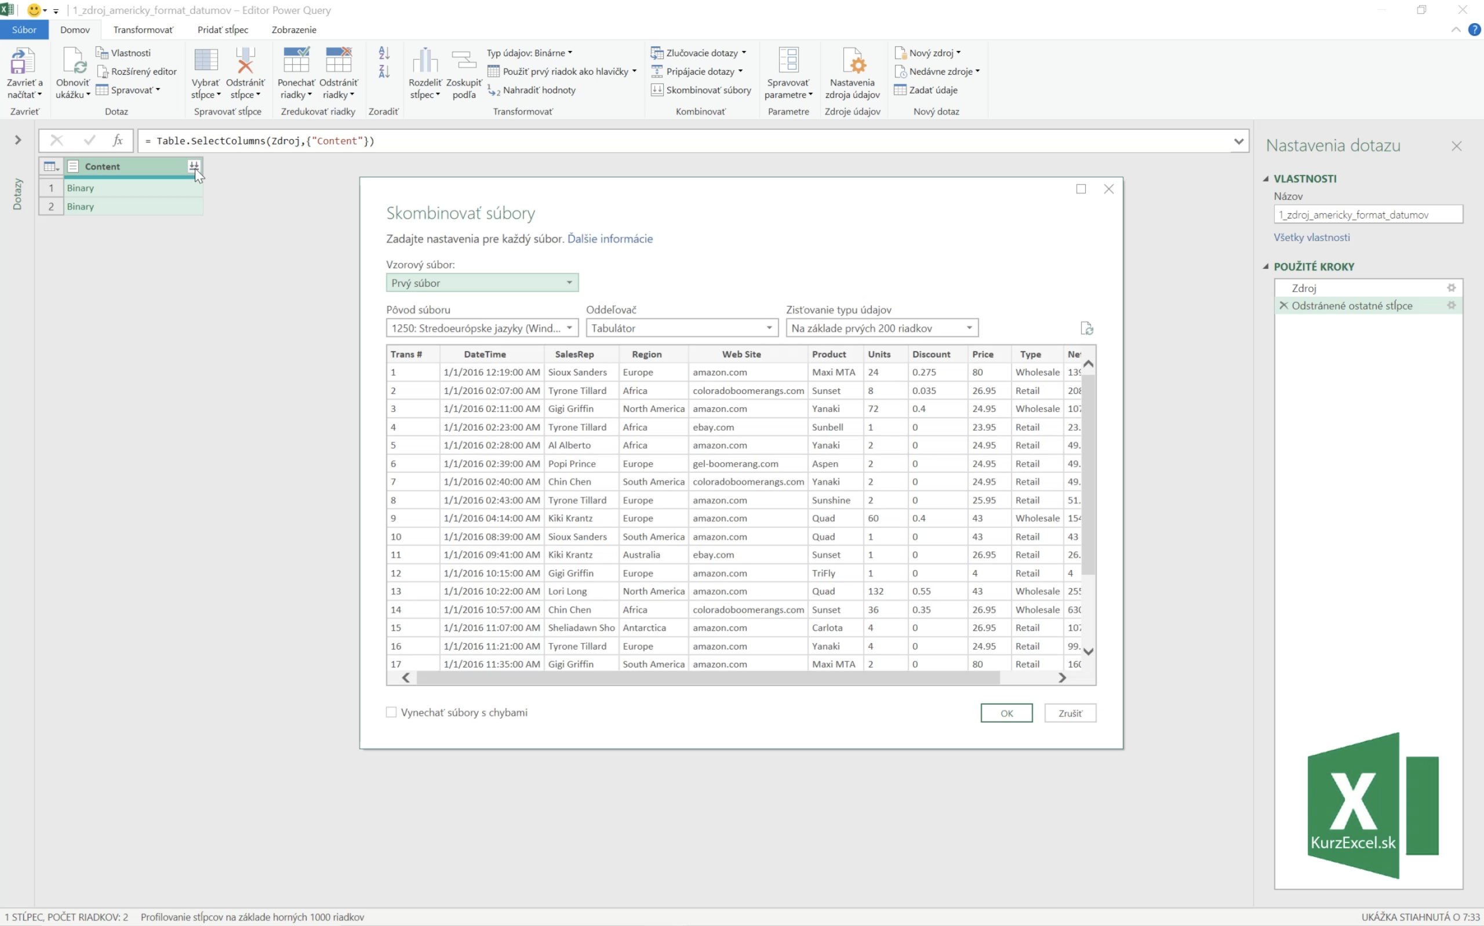Open Vlastnosti in Dotaz group

(x=123, y=53)
